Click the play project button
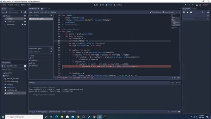The width and height of the screenshot is (211, 119). click(186, 5)
